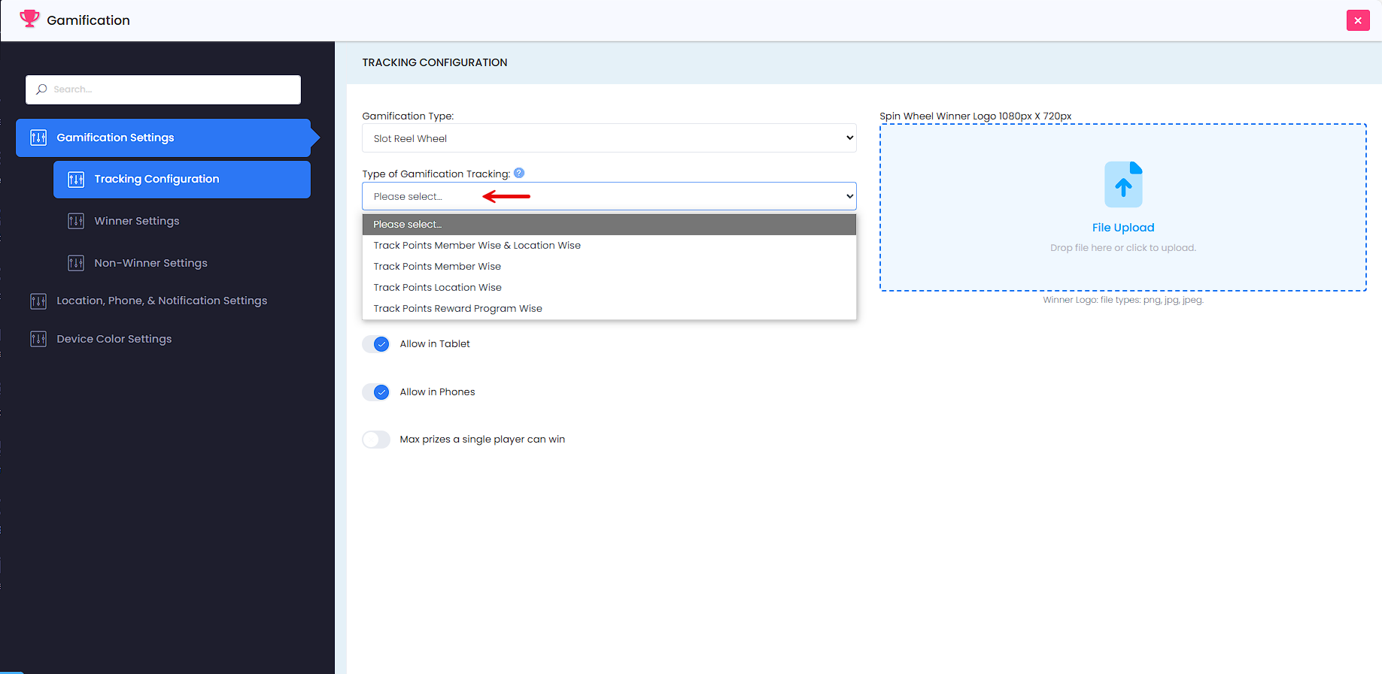
Task: Open Device Color Settings
Action: (114, 339)
